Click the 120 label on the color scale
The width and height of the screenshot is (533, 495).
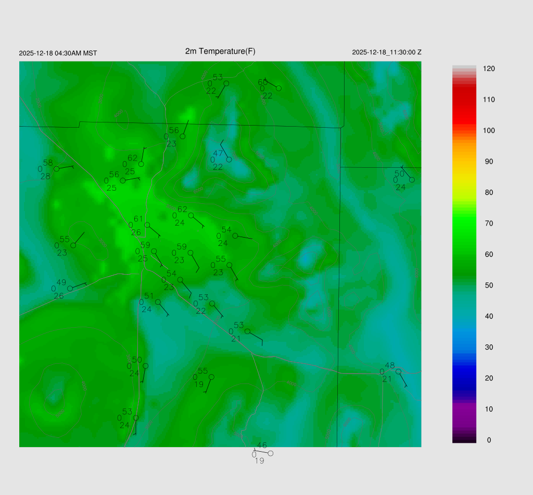[488, 69]
